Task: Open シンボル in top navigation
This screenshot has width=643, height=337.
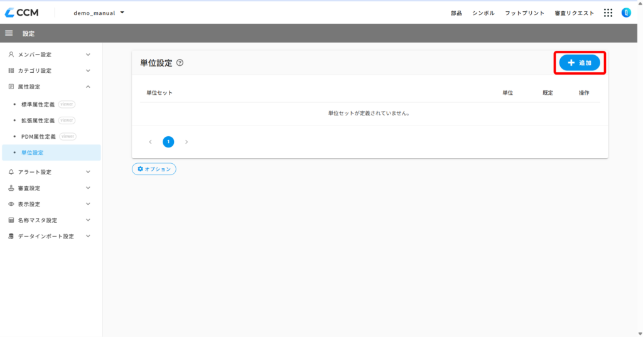Action: 484,13
